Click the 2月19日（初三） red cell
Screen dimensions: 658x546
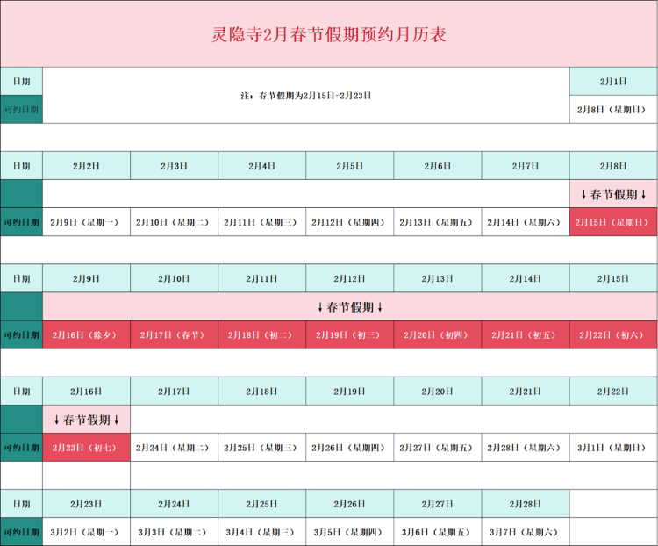coord(349,334)
